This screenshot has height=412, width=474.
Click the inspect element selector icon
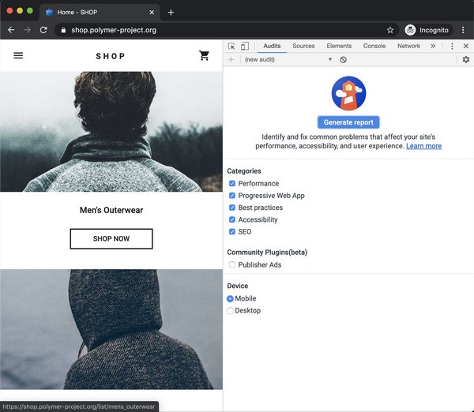[231, 47]
